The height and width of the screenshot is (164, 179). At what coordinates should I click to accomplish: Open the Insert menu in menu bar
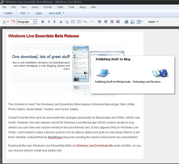[35, 7]
